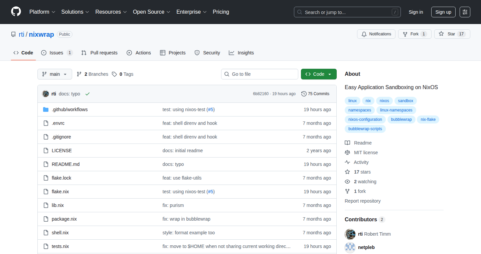Open the .github/workflows folder icon
The width and height of the screenshot is (481, 254).
pos(46,109)
